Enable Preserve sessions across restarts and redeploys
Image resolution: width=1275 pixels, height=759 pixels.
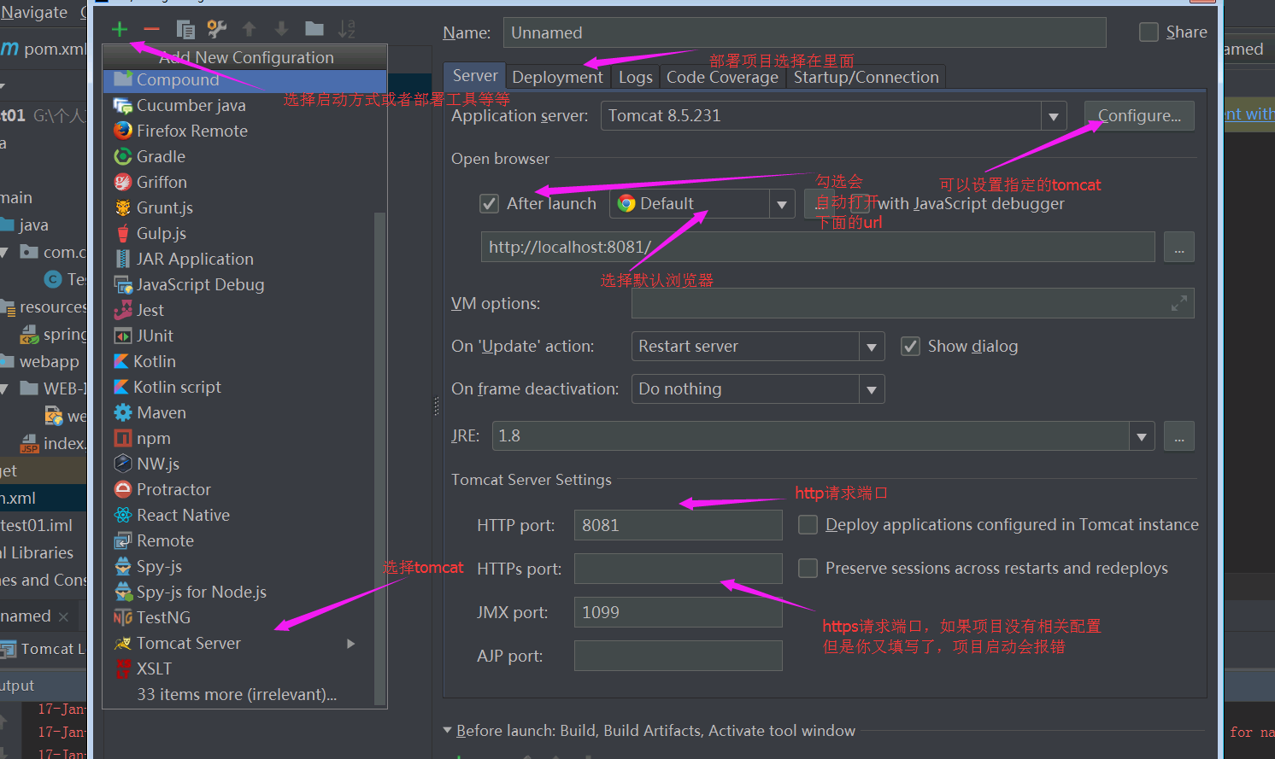click(x=808, y=568)
